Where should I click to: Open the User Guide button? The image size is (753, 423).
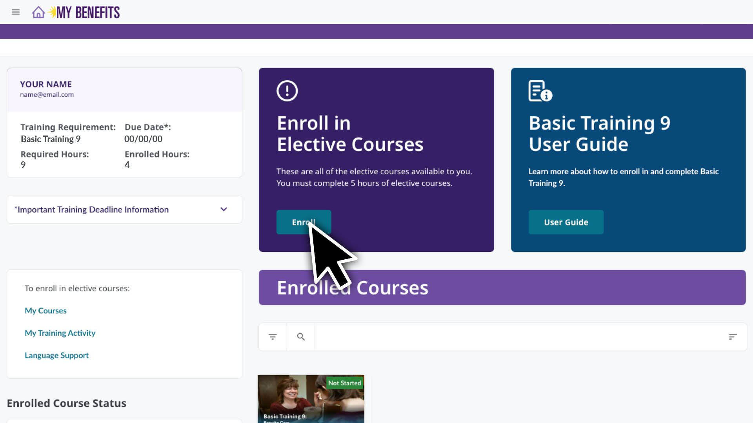pyautogui.click(x=566, y=222)
